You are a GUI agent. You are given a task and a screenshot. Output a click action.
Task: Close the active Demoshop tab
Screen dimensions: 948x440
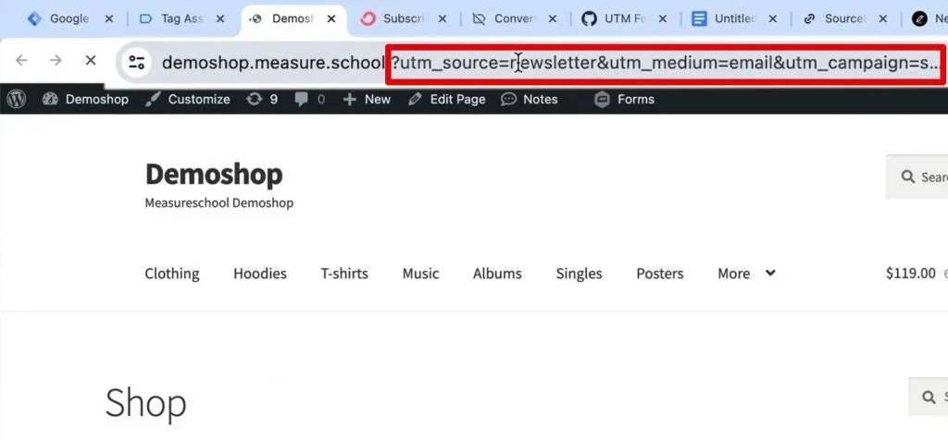(x=331, y=18)
